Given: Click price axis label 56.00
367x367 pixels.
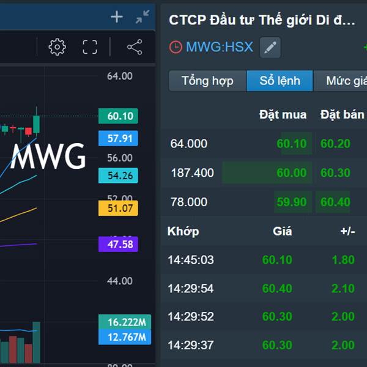Looking at the screenshot, I should pos(120,158).
